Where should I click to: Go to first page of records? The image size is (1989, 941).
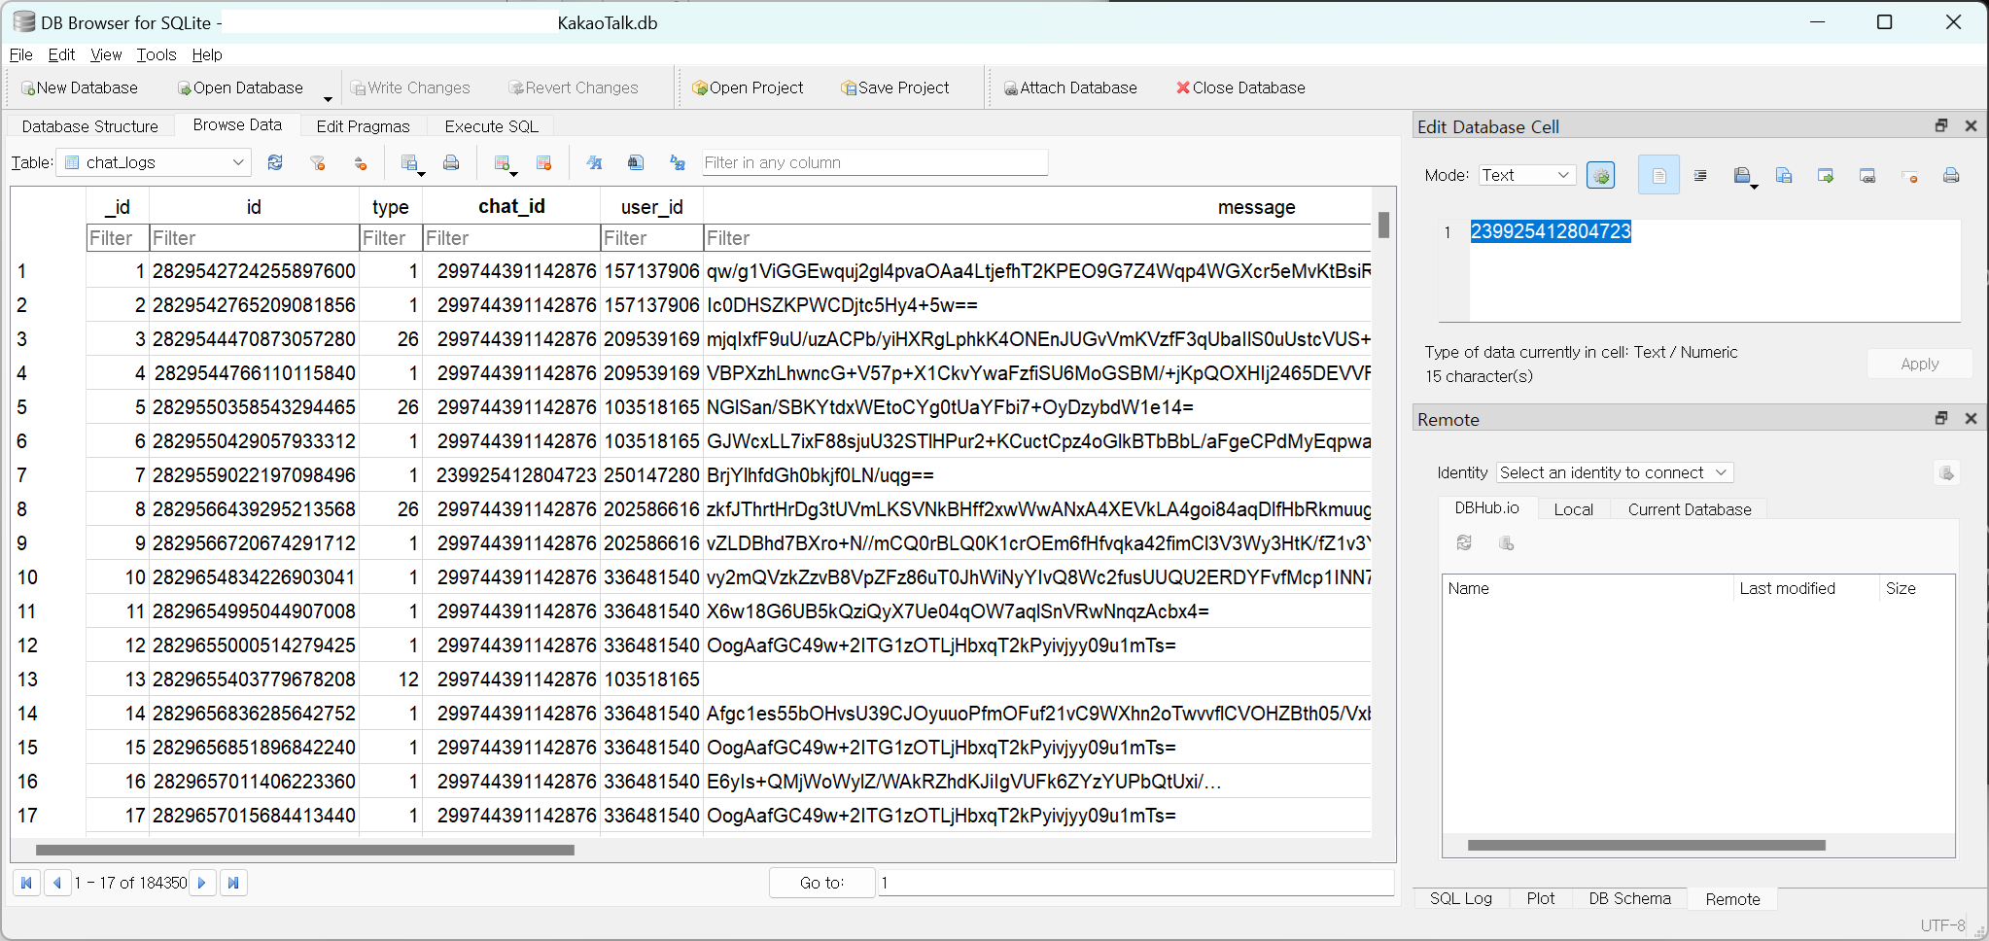point(26,883)
